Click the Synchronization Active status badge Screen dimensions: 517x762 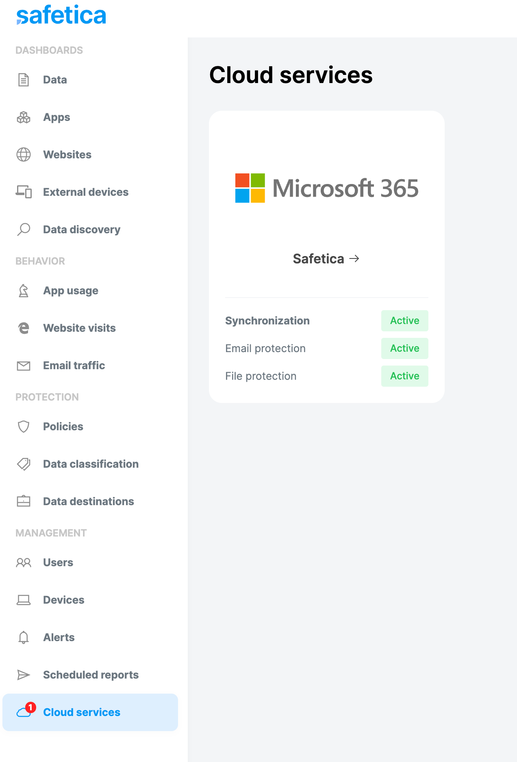[x=405, y=321]
